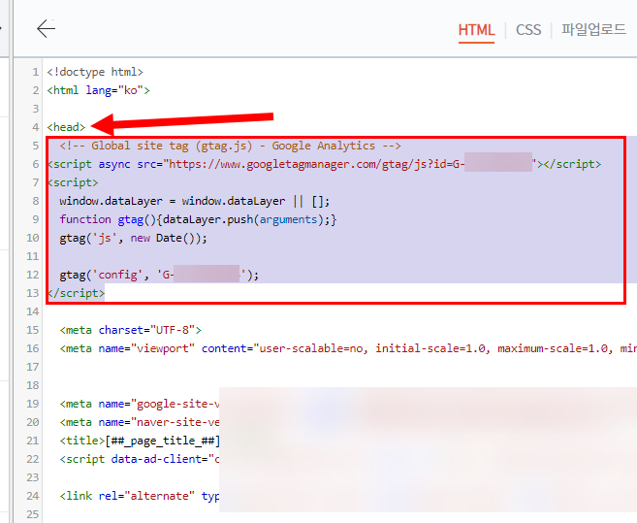The width and height of the screenshot is (637, 523).
Task: Click the [##_page_title_##] title line
Action: [x=140, y=441]
